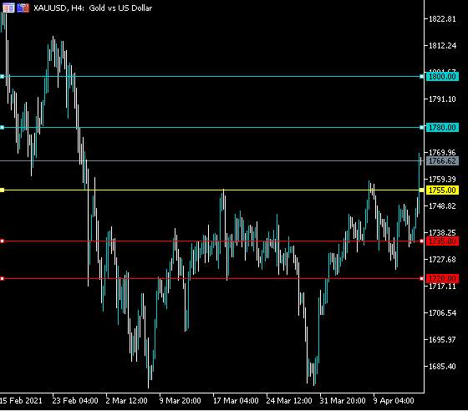This screenshot has width=468, height=411.
Task: Toggle the one-click trading panel icon
Action: (x=23, y=8)
